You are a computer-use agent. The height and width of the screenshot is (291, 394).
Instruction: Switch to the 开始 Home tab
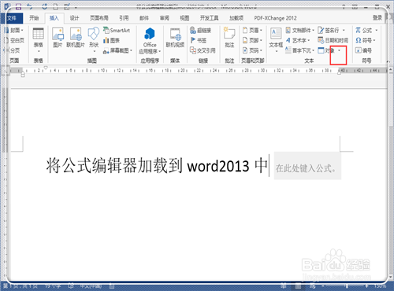click(34, 18)
